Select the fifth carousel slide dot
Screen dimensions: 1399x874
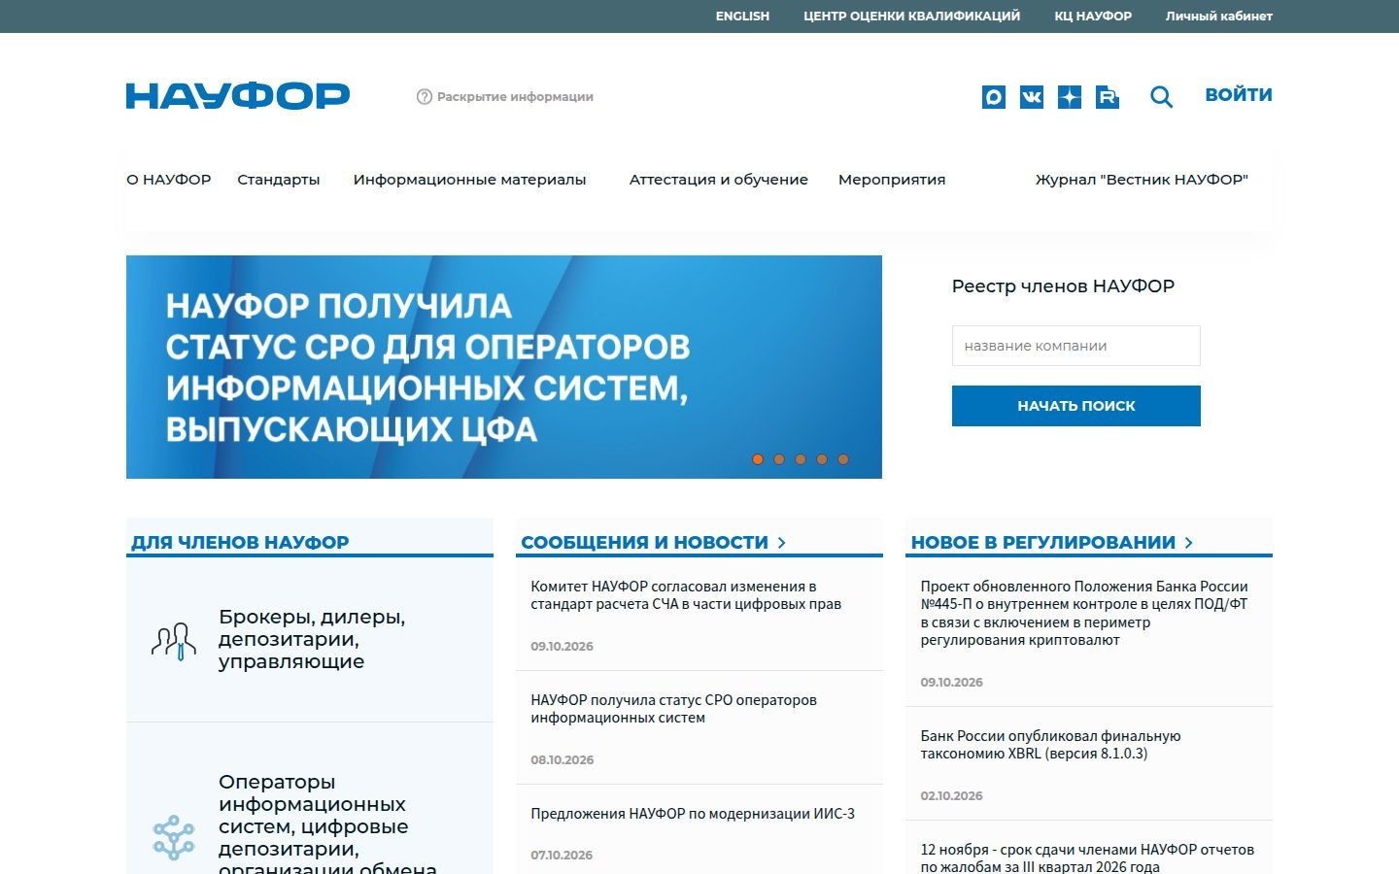click(x=843, y=459)
